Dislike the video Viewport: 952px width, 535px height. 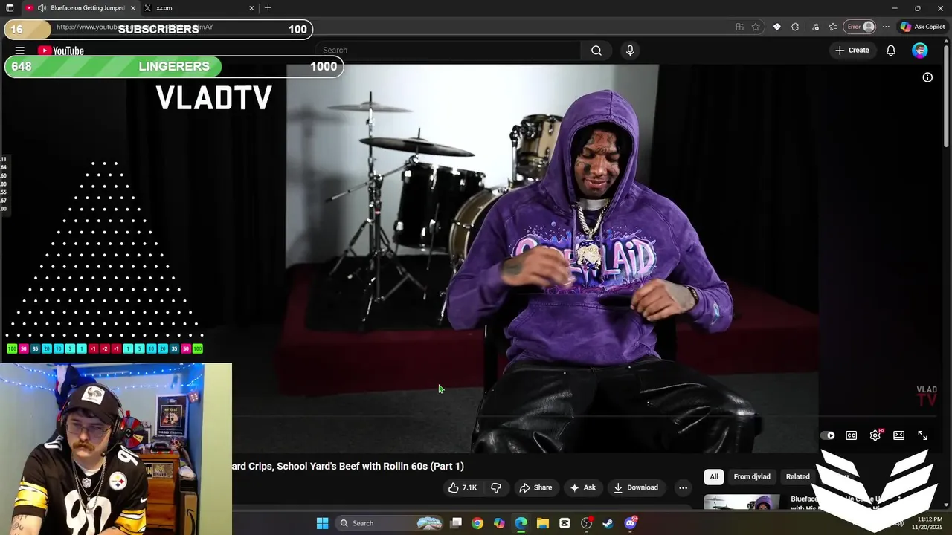[x=496, y=487]
